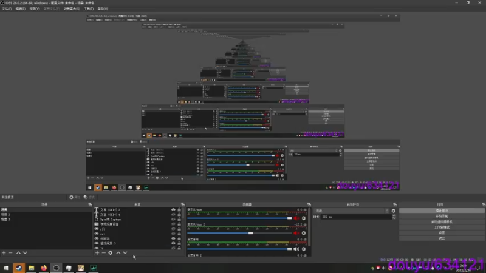This screenshot has width=486, height=273.
Task: Open Steam from the taskbar
Action: pyautogui.click(x=19, y=268)
